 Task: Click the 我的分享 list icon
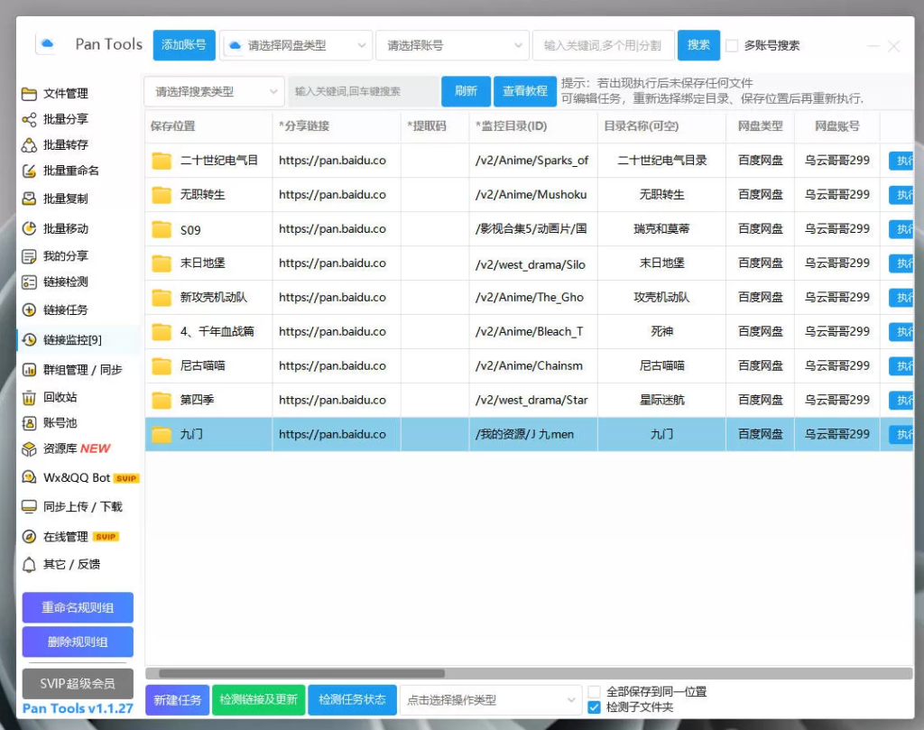(x=29, y=256)
